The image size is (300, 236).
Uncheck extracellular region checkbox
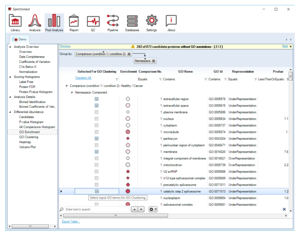point(96,99)
